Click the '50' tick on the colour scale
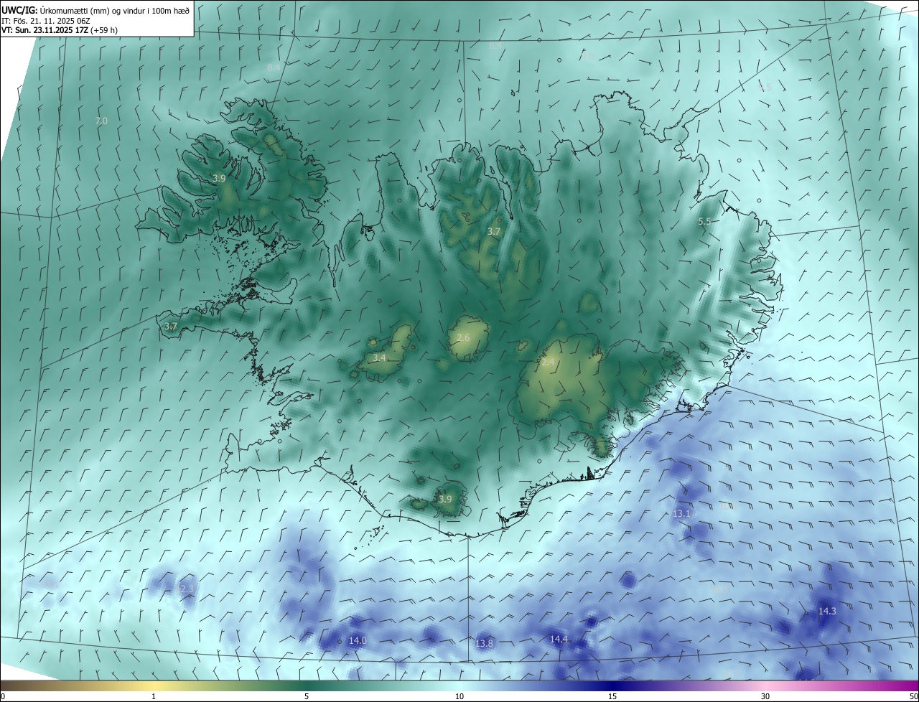 pyautogui.click(x=913, y=696)
